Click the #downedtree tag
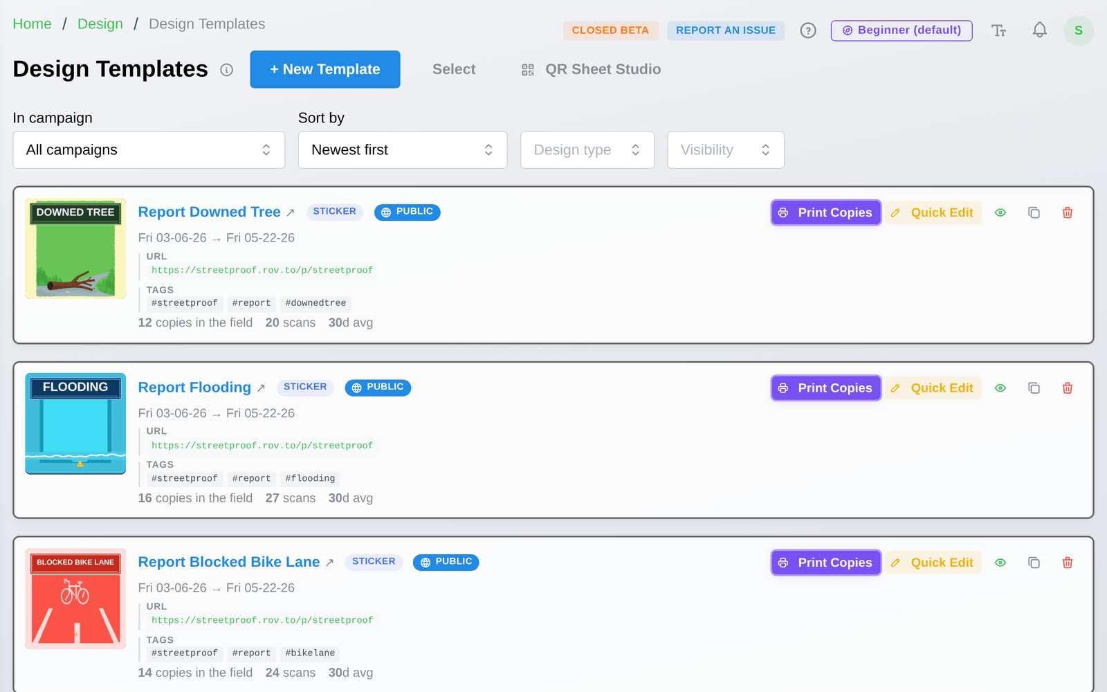 pos(315,303)
